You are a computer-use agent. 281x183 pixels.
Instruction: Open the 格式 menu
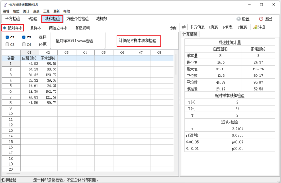(x=16, y=11)
